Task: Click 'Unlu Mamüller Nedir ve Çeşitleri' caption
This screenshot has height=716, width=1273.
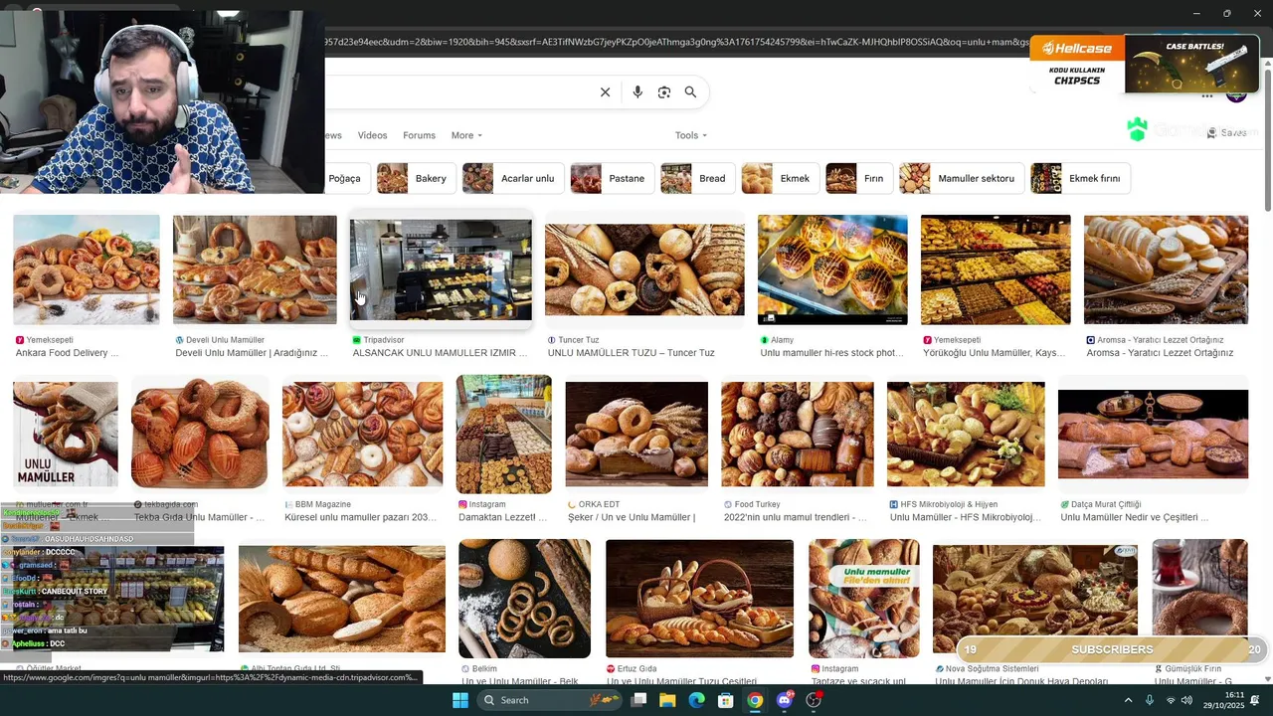Action: click(x=1135, y=517)
